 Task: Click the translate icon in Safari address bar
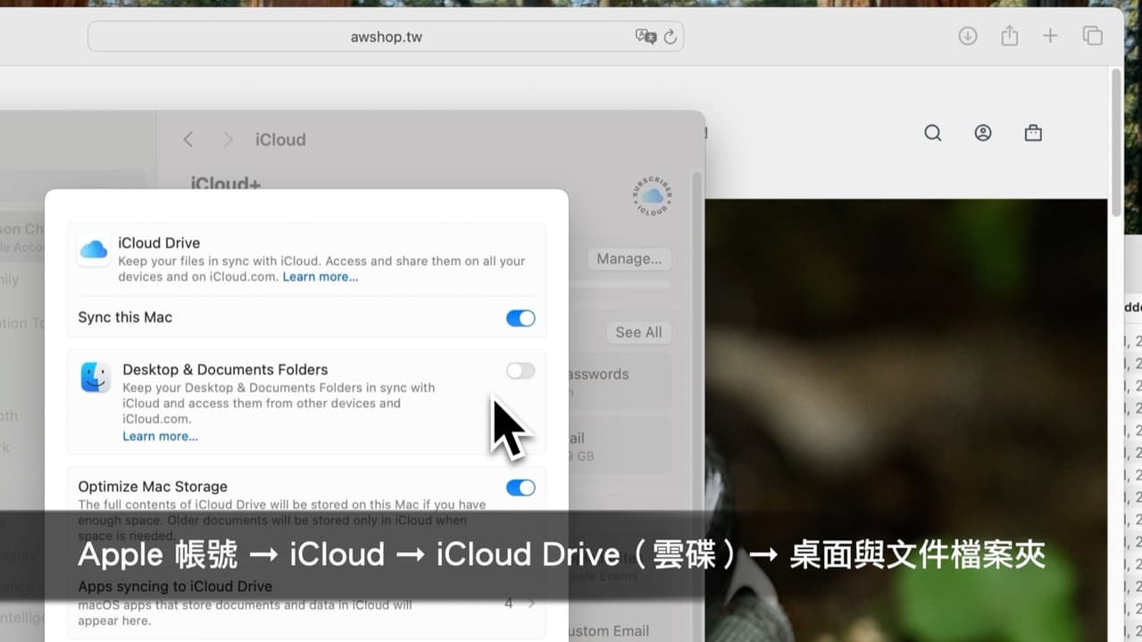tap(646, 37)
